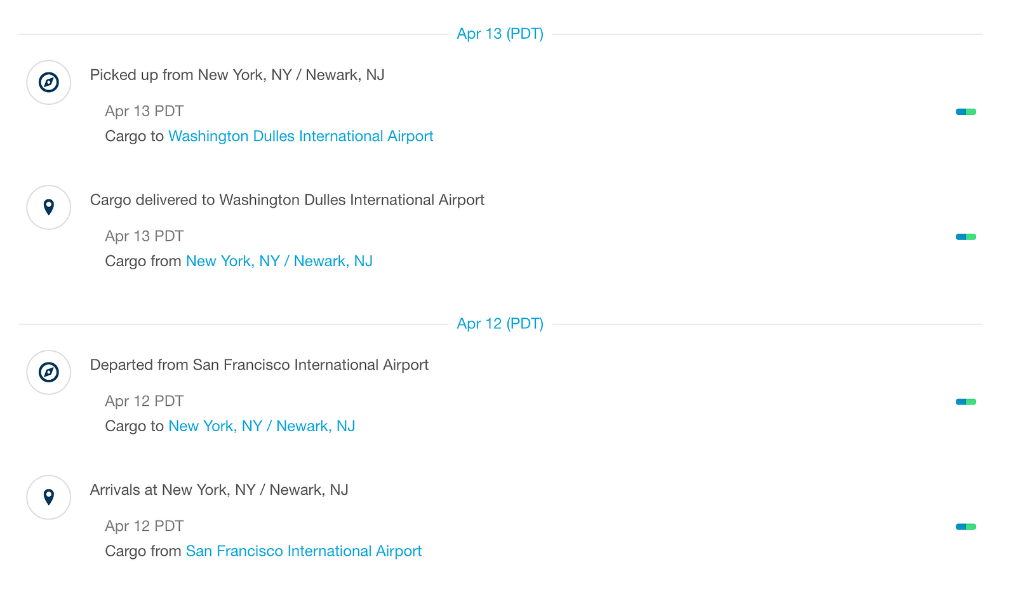The image size is (1016, 616).
Task: Click pin icon beside Cargo delivered to Washington Dulles
Action: [x=49, y=207]
